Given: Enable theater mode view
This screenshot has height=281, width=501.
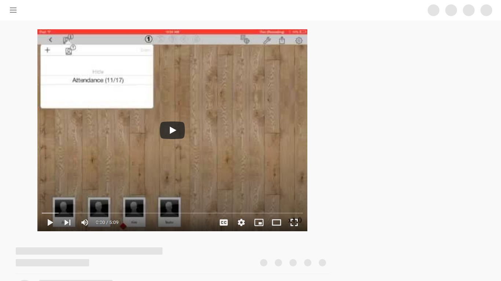Looking at the screenshot, I should point(277,222).
